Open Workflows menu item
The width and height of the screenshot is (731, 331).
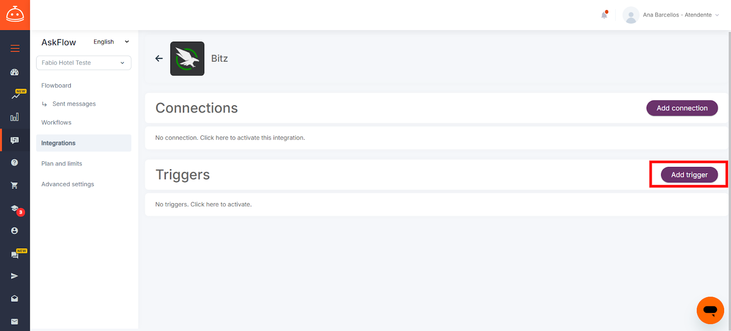(x=56, y=123)
